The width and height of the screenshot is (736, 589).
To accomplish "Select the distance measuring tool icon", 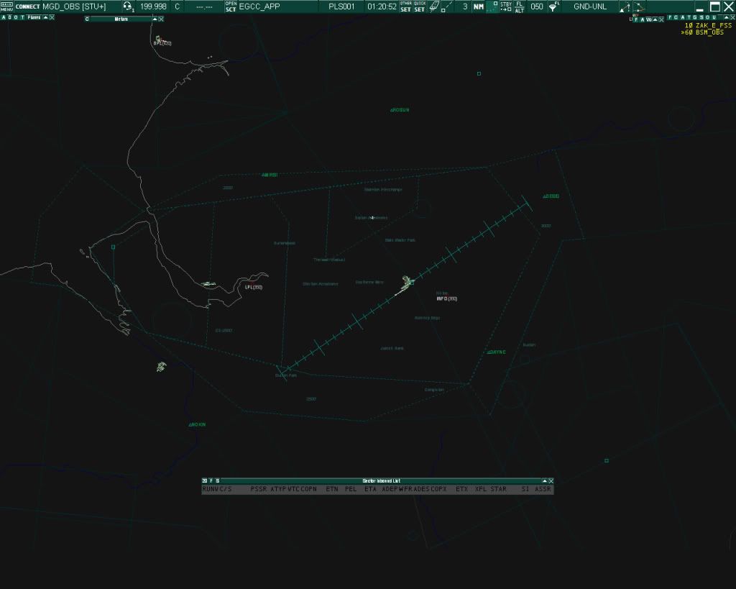I will point(447,6).
